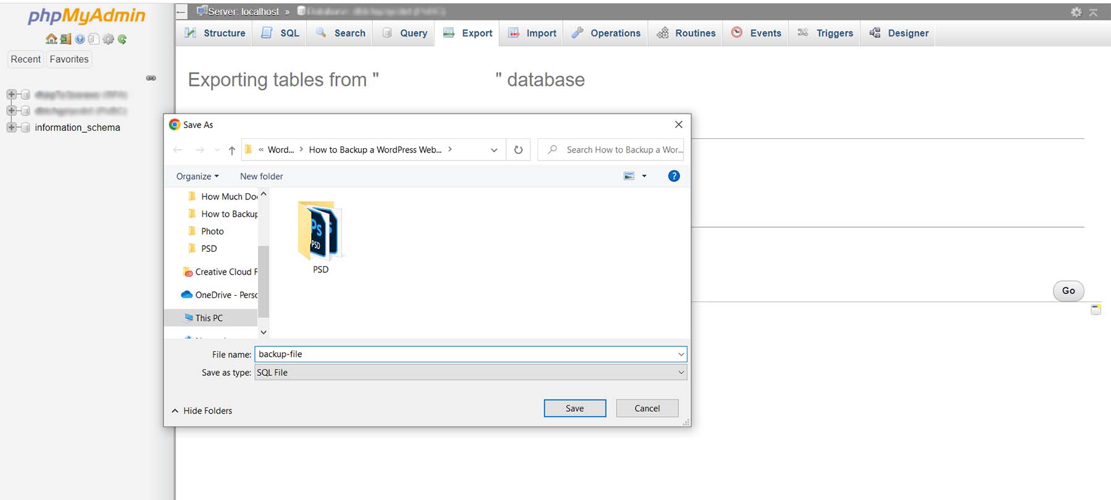This screenshot has width=1111, height=500.
Task: Click the phpMyAdmin Home icon
Action: coord(51,39)
